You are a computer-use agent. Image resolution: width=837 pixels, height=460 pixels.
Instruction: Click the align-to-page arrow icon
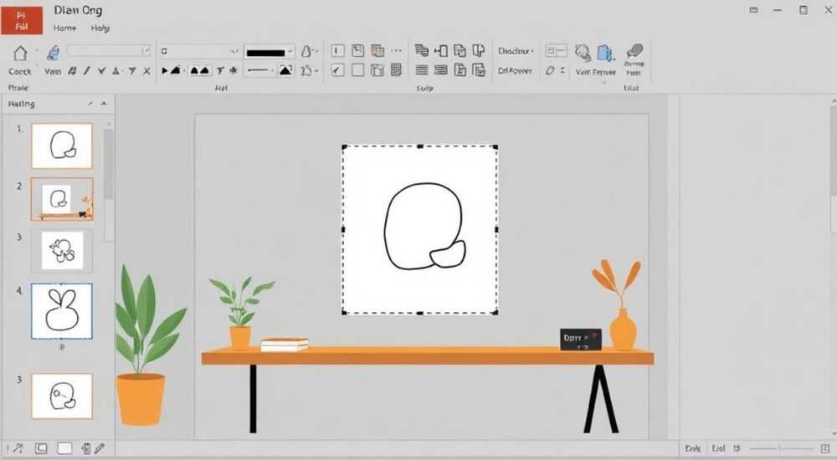(441, 51)
